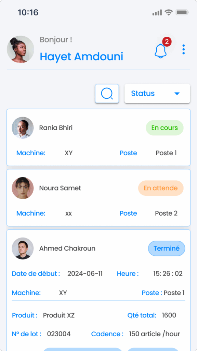Open Rania Bhiri's avatar thumbnail
The image size is (197, 351).
(x=23, y=128)
